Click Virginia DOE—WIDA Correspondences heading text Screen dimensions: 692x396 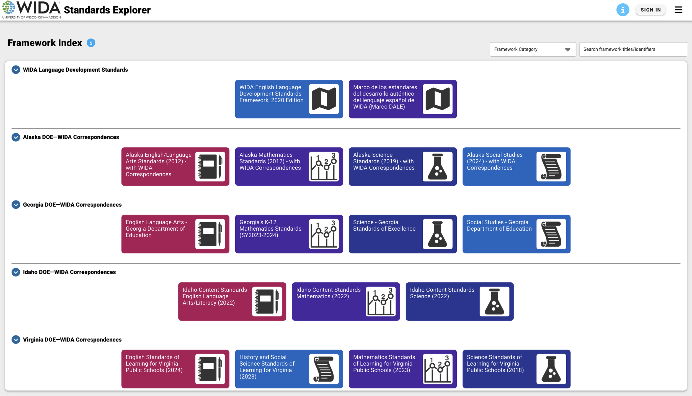[x=72, y=340]
